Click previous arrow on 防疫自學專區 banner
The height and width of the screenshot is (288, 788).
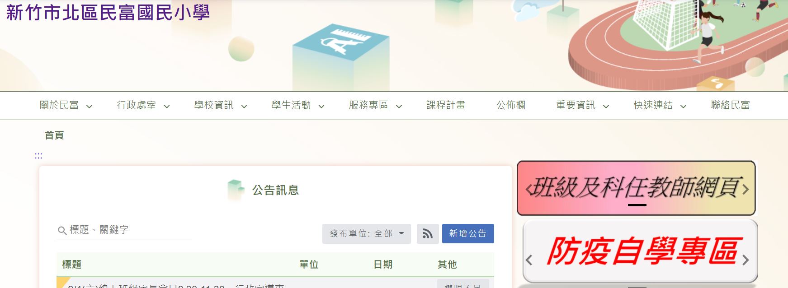tap(529, 260)
